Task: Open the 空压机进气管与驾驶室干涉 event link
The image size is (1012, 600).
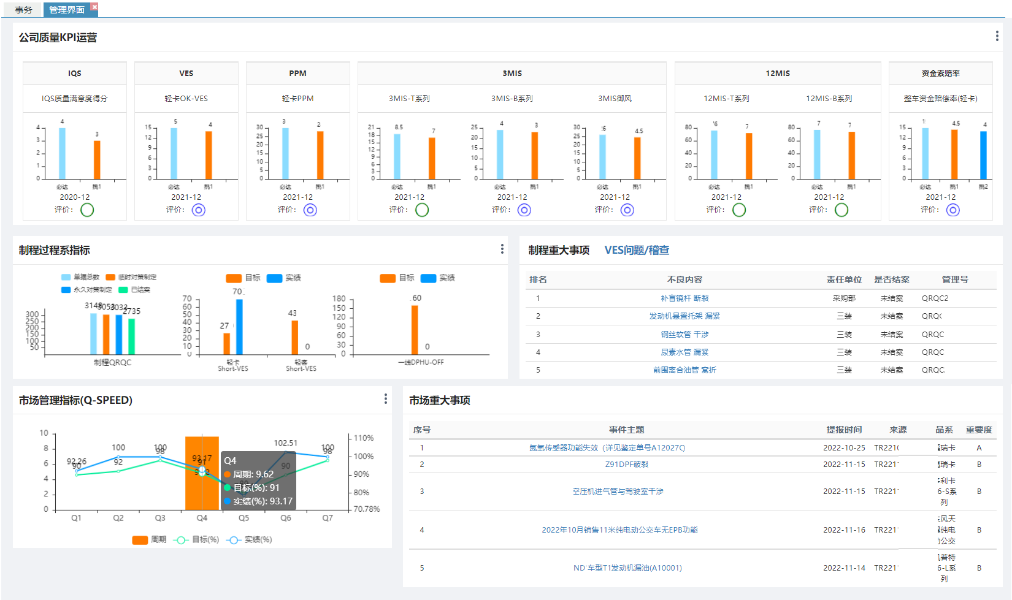Action: (618, 492)
